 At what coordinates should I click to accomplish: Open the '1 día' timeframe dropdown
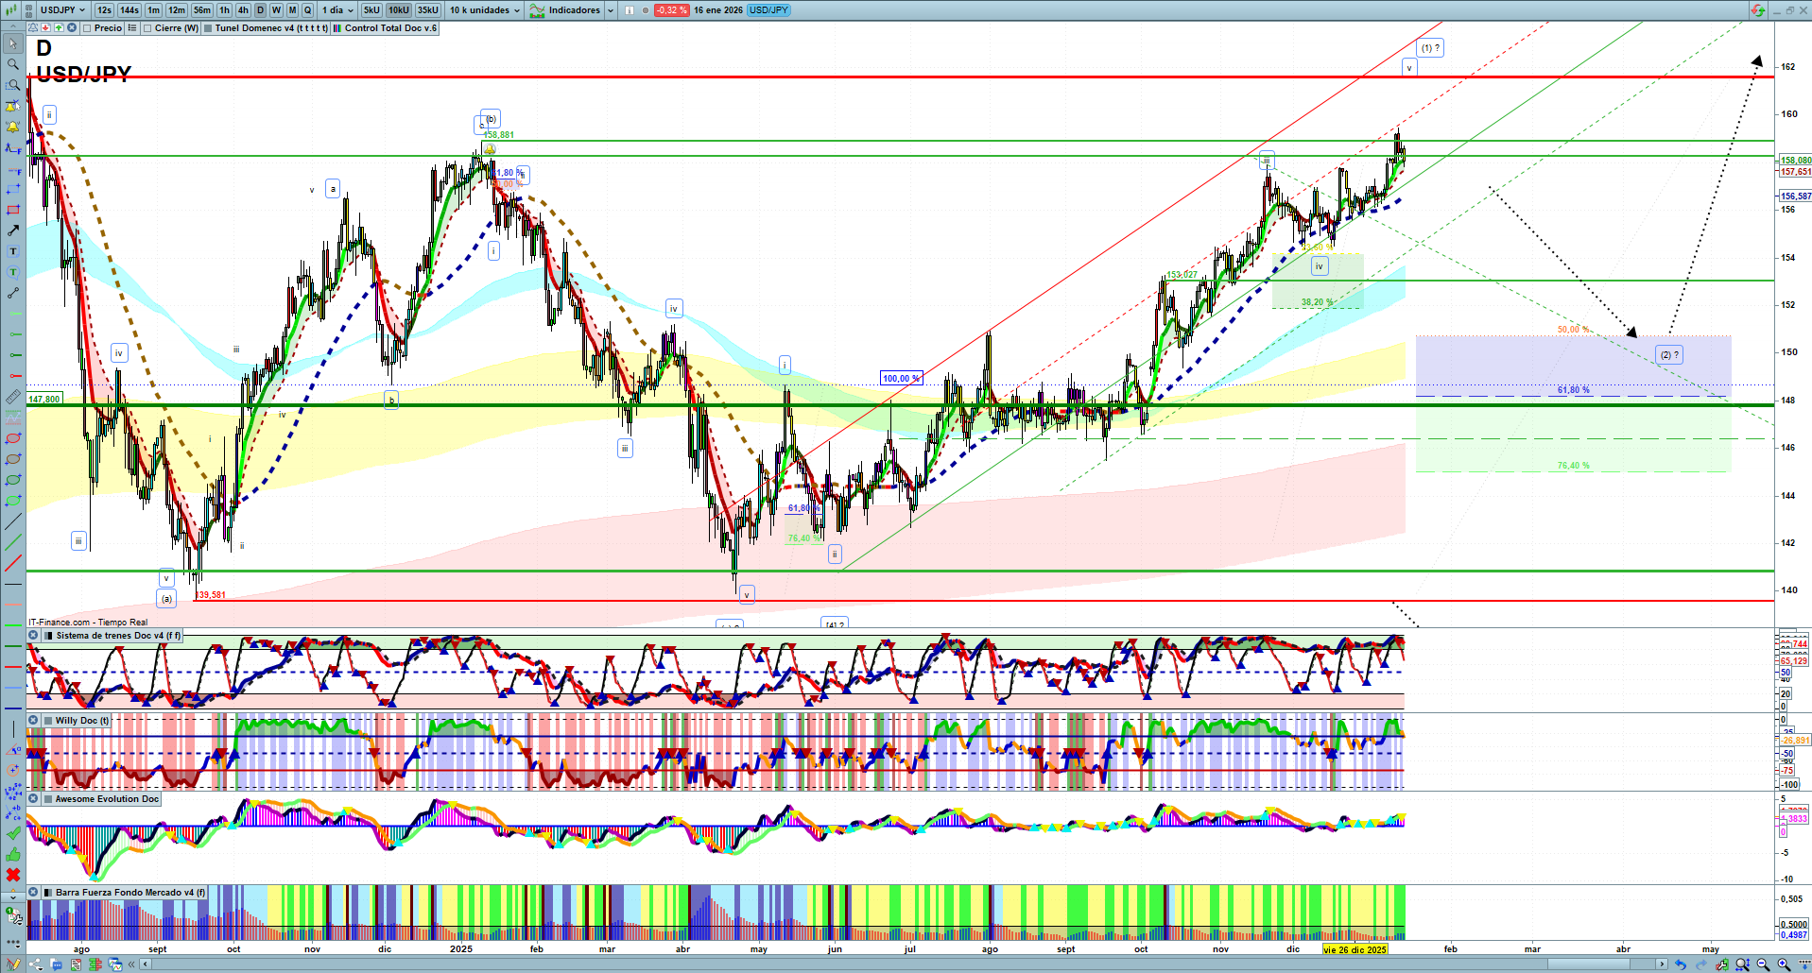pyautogui.click(x=337, y=10)
